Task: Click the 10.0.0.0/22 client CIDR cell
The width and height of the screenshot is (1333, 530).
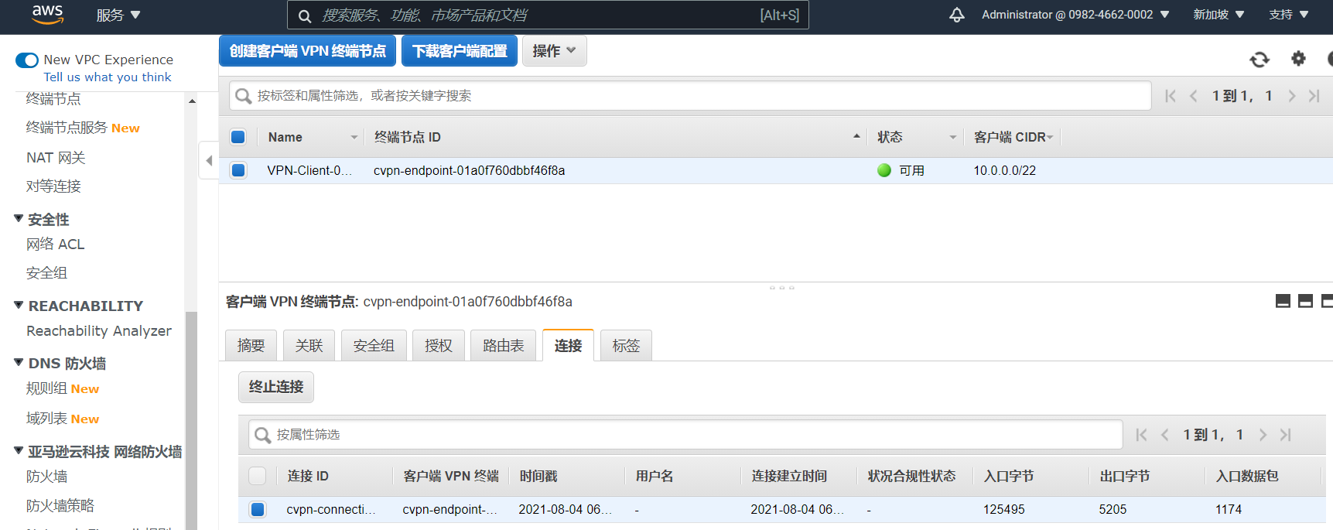Action: pyautogui.click(x=1004, y=170)
